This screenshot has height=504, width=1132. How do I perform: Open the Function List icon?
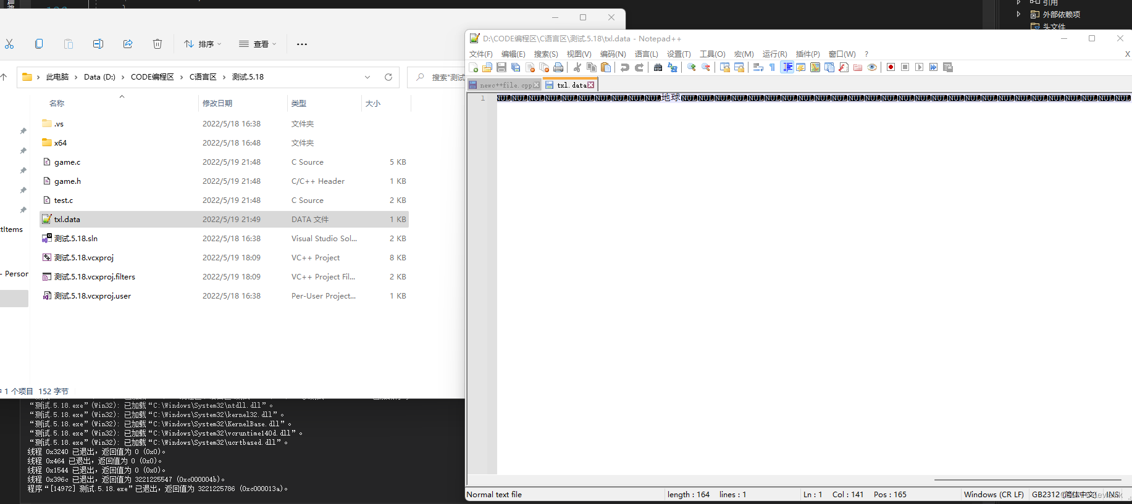(844, 67)
